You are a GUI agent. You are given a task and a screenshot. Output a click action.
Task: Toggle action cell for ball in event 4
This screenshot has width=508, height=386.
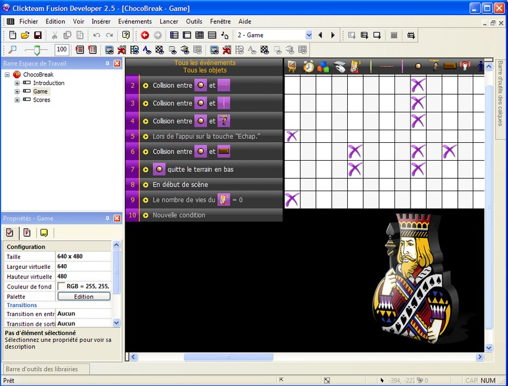coord(418,121)
